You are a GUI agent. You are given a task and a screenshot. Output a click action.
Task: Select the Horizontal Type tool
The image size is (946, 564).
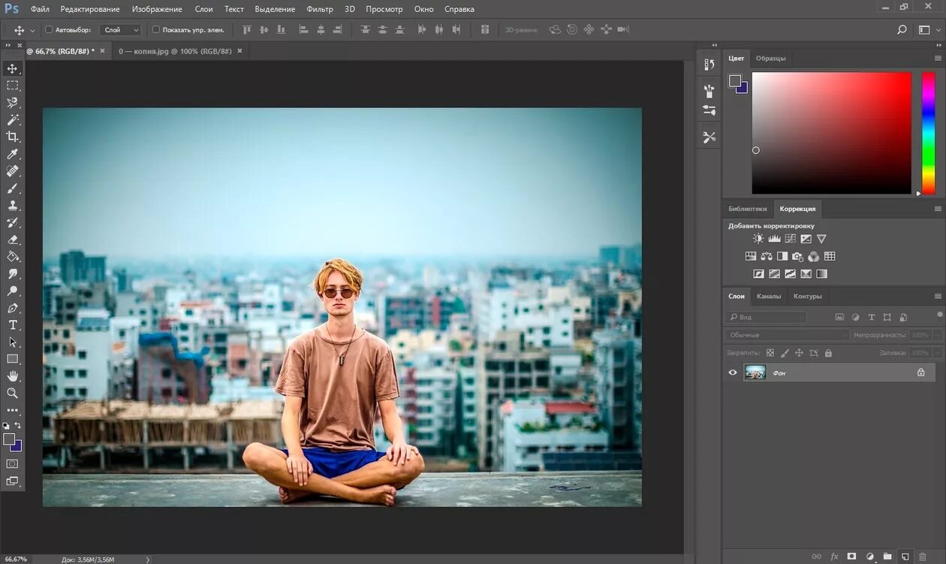(x=13, y=325)
